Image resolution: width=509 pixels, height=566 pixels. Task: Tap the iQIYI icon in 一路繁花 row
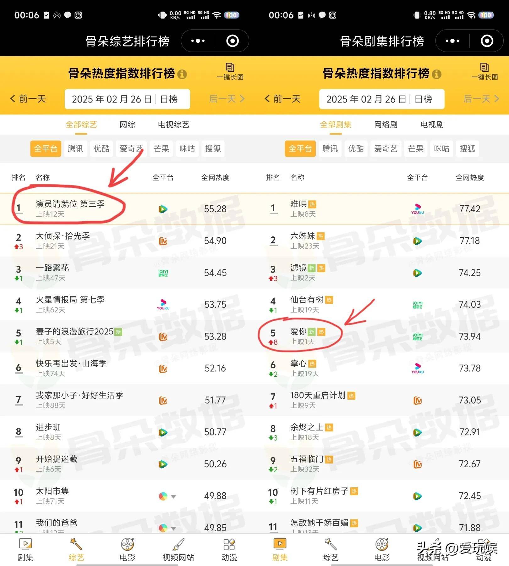click(x=163, y=273)
